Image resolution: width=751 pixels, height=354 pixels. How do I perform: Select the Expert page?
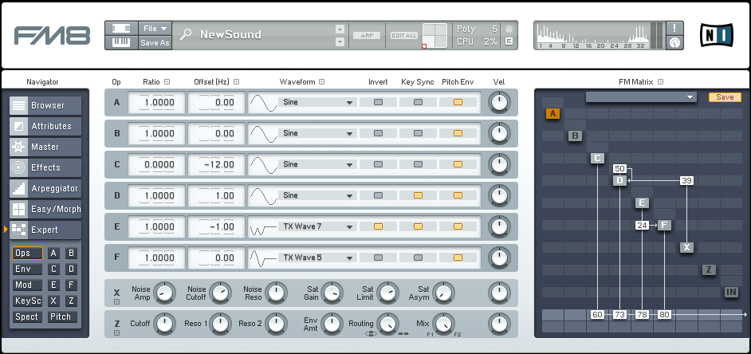[45, 230]
